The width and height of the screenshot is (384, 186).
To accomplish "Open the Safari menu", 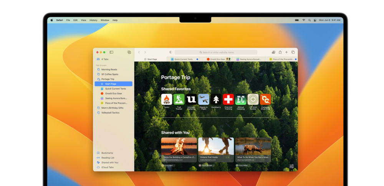I will tap(60, 20).
